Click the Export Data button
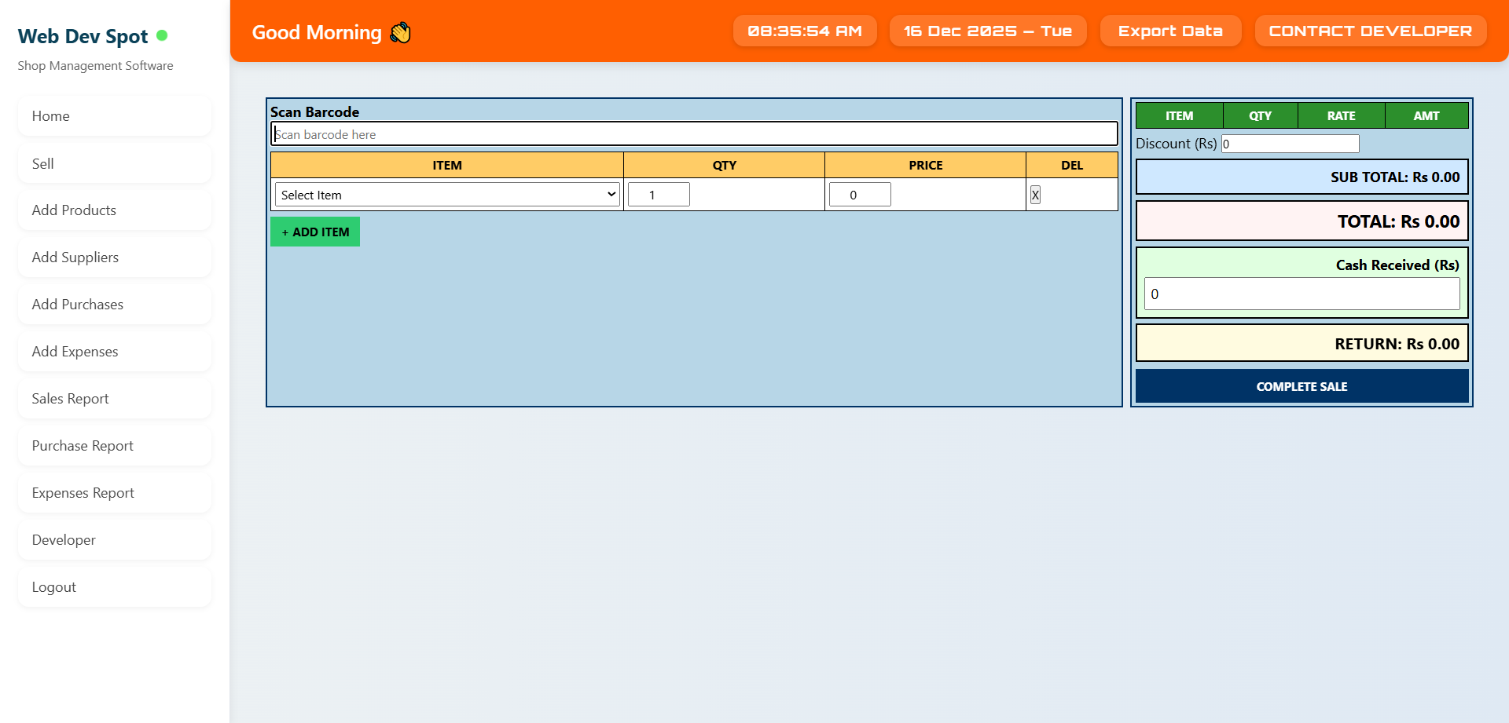Viewport: 1509px width, 723px height. pos(1169,31)
